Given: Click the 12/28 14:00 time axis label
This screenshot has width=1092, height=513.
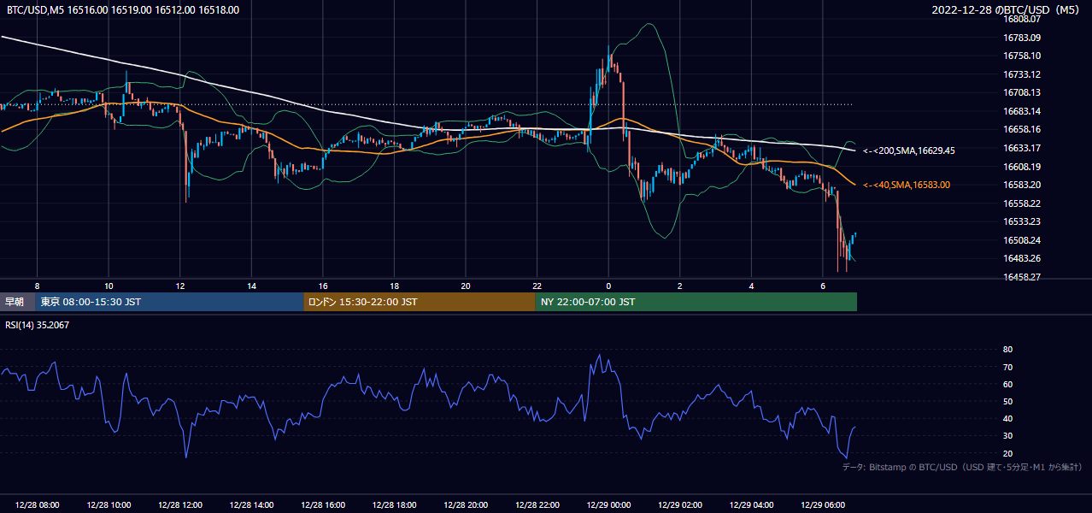Looking at the screenshot, I should pyautogui.click(x=251, y=505).
